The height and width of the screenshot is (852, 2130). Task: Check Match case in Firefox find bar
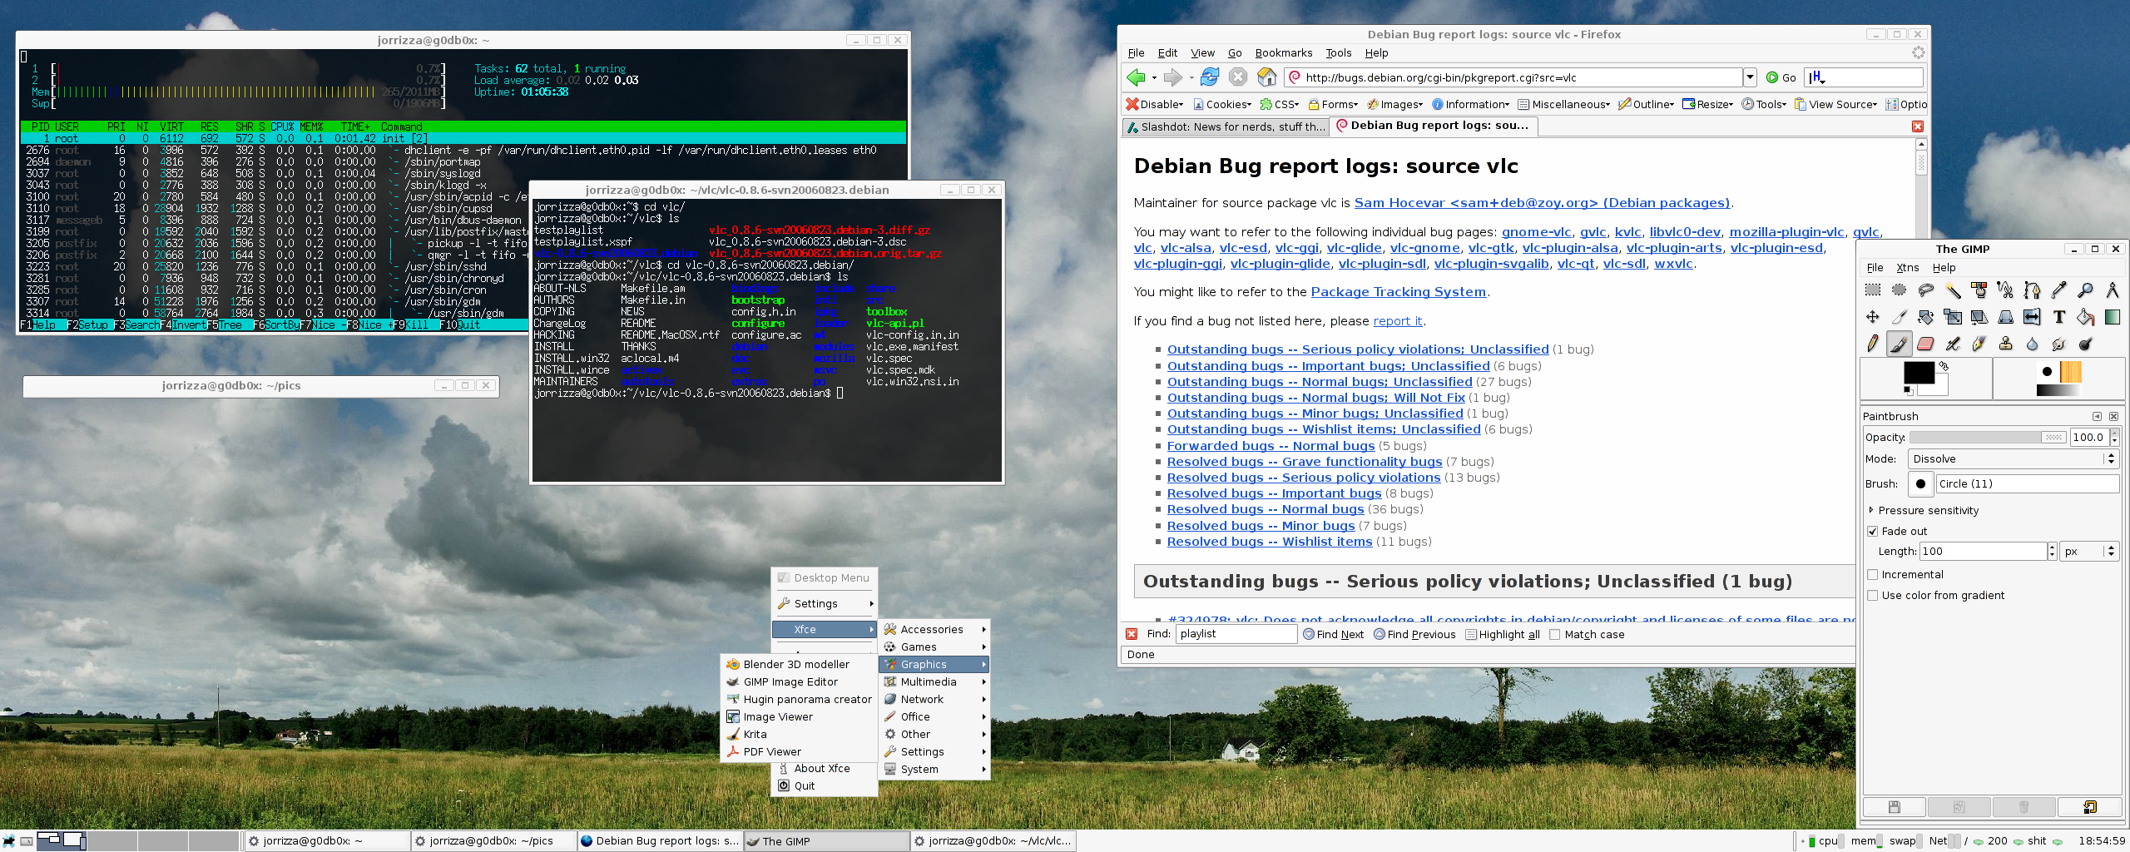pos(1554,634)
